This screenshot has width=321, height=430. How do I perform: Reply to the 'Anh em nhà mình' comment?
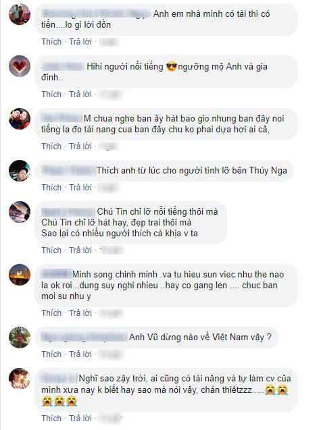80,42
